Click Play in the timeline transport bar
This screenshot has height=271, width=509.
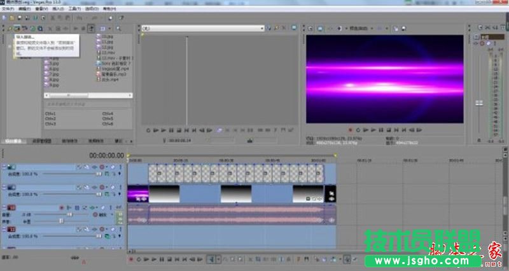point(154,260)
